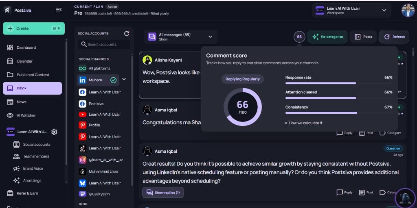Show replies (1) on Asma's question

tap(163, 192)
